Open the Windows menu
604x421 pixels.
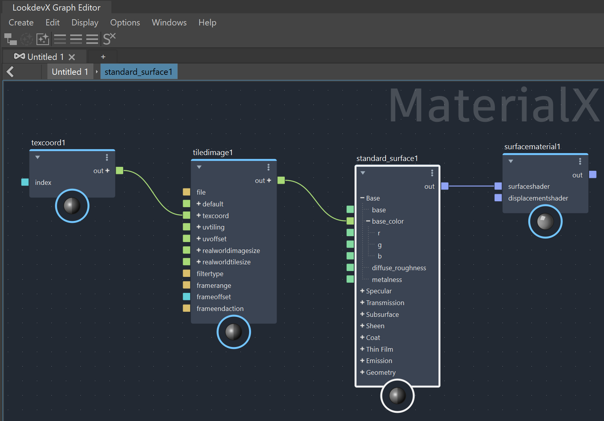169,23
